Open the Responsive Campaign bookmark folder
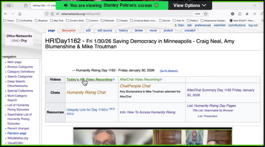 pos(213,21)
